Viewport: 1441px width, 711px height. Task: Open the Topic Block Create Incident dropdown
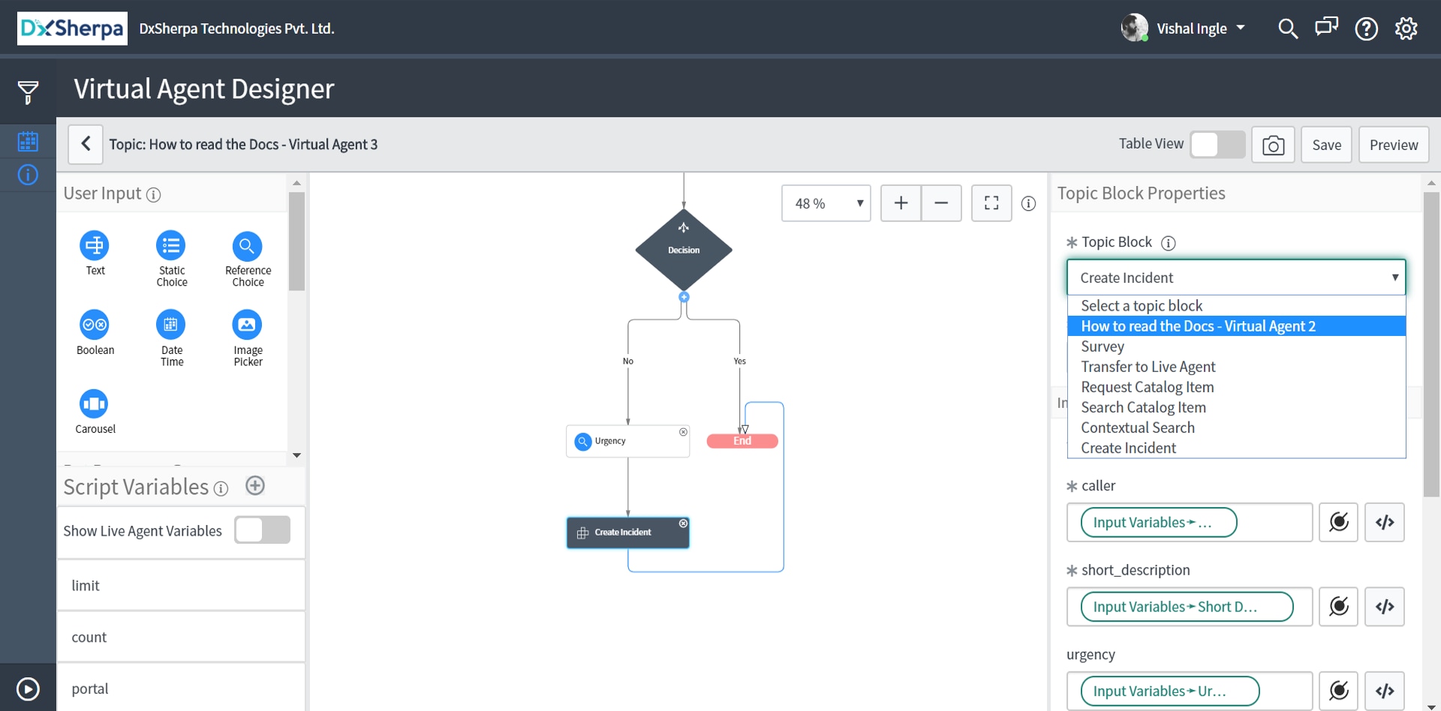(x=1236, y=277)
